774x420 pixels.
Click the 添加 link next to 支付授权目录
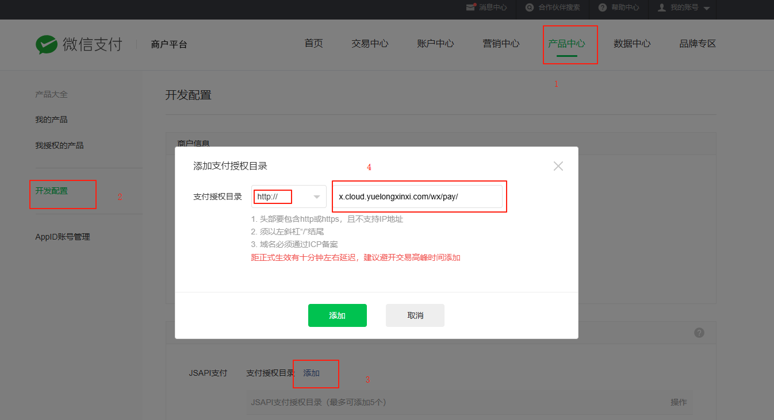click(311, 373)
